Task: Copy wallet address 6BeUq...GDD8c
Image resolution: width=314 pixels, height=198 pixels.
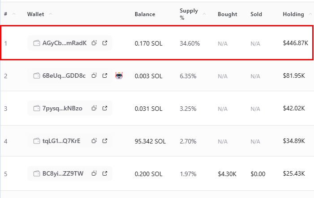Action: point(94,76)
